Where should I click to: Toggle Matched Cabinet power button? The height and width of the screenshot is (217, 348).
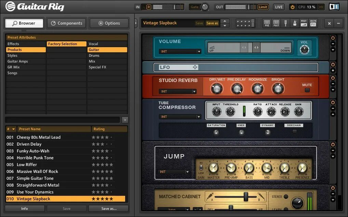[333, 188]
